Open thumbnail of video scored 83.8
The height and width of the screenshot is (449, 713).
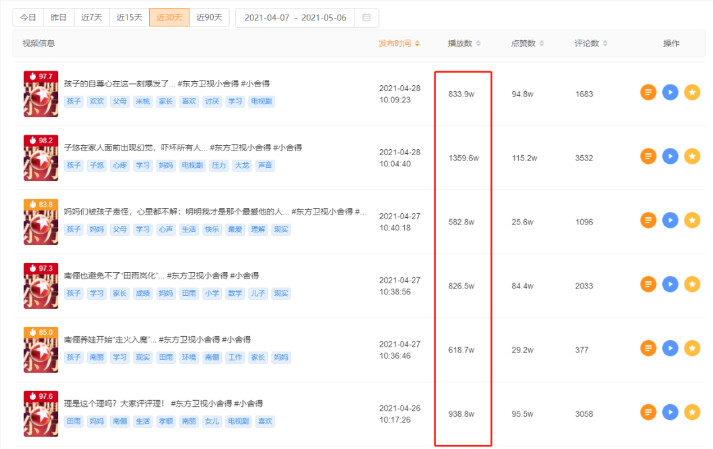[41, 222]
